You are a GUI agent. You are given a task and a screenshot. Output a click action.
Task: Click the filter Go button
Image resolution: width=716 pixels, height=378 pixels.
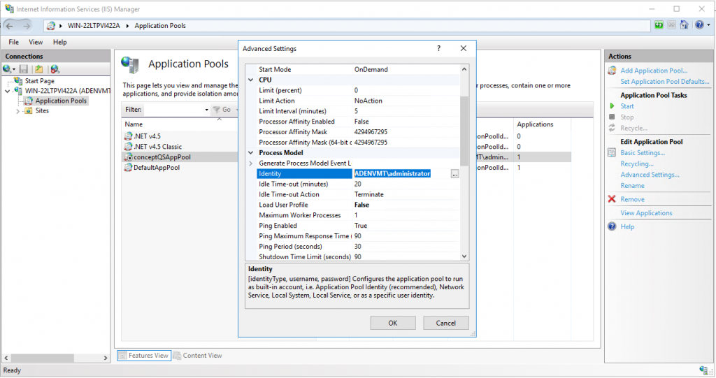222,110
